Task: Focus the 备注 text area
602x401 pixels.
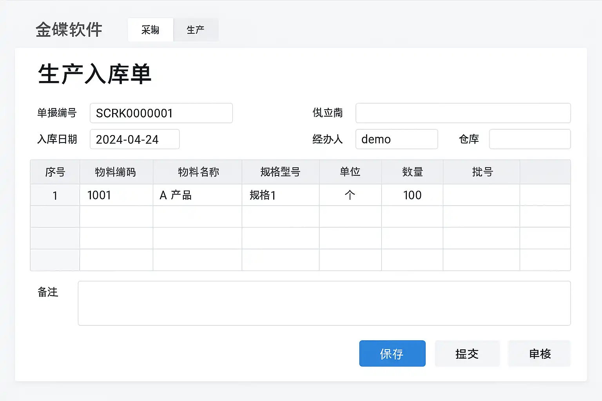Action: (324, 303)
